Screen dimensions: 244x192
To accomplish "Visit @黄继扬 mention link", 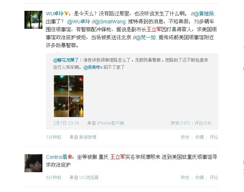I will 204,14.
